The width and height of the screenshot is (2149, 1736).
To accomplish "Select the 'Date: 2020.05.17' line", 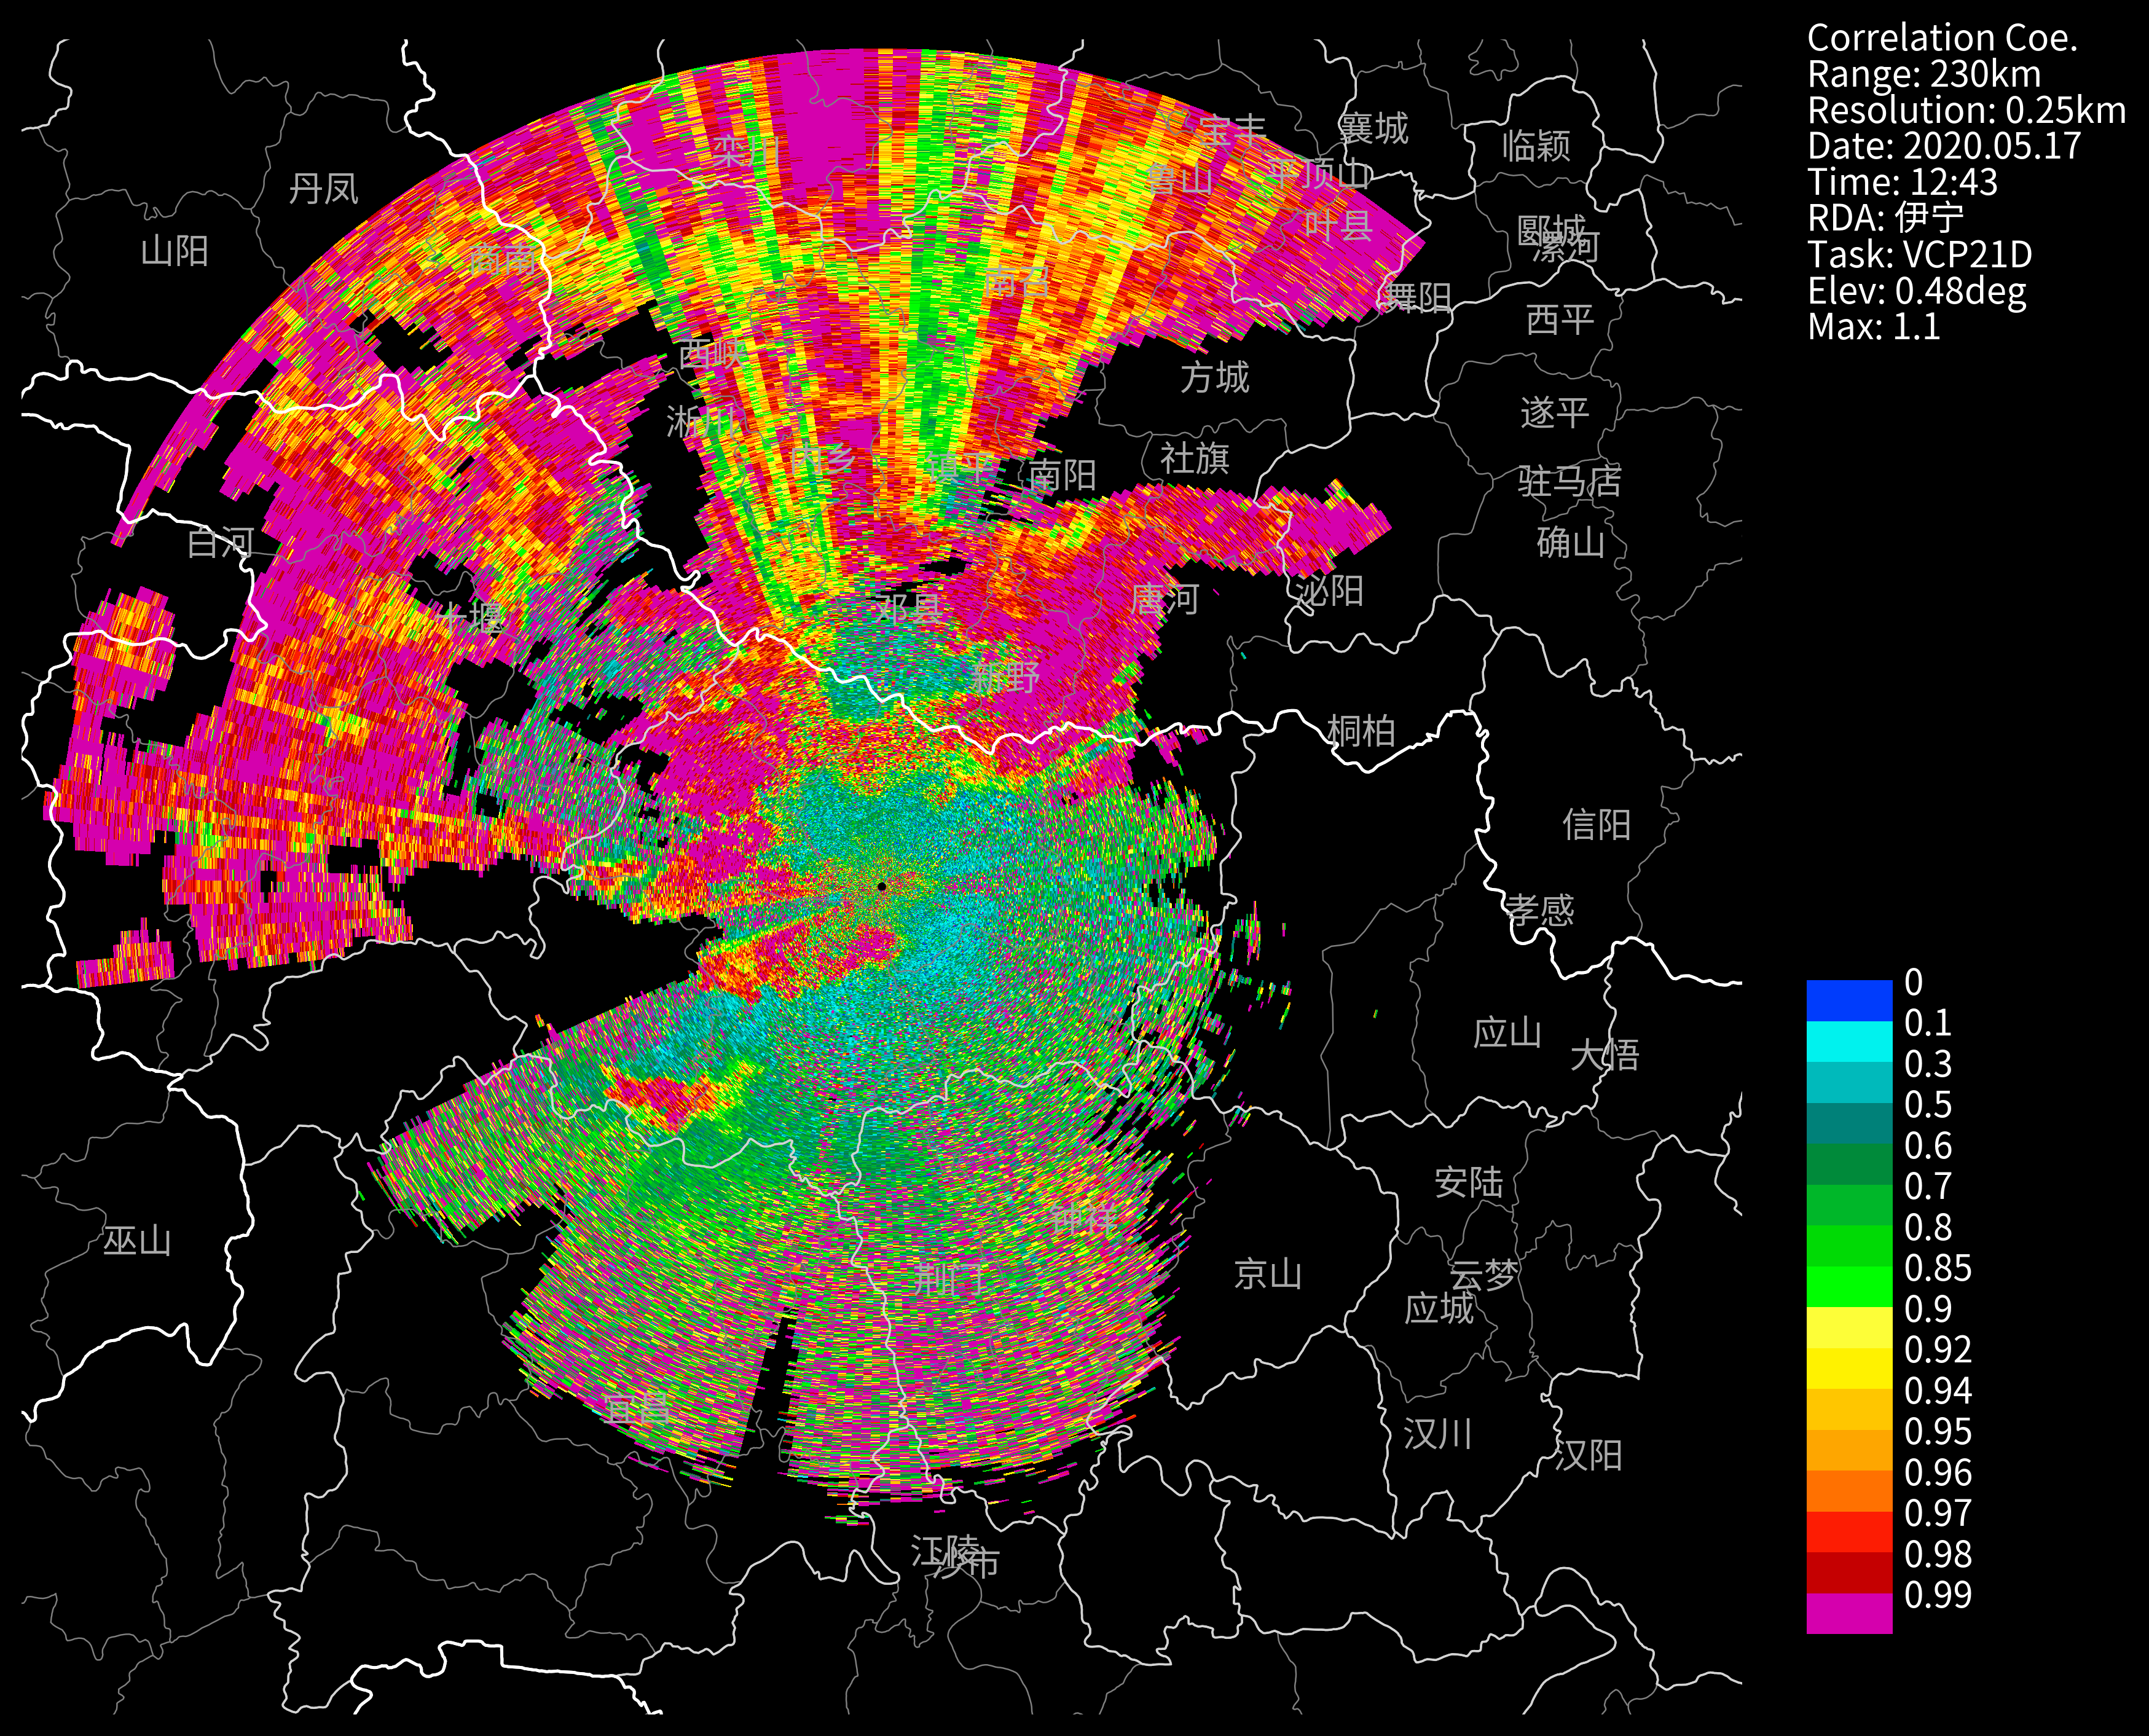I will [1944, 146].
